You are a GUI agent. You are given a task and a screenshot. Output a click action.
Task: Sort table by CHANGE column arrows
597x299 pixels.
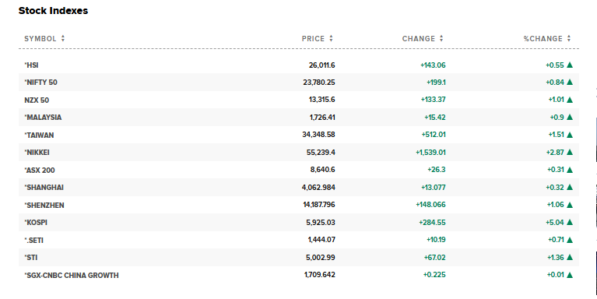pyautogui.click(x=441, y=38)
